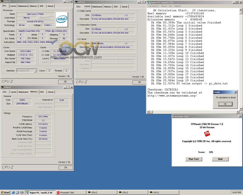The width and height of the screenshot is (243, 195).
Task: Click the Channels # value 'Dual'
Action: coord(62,100)
